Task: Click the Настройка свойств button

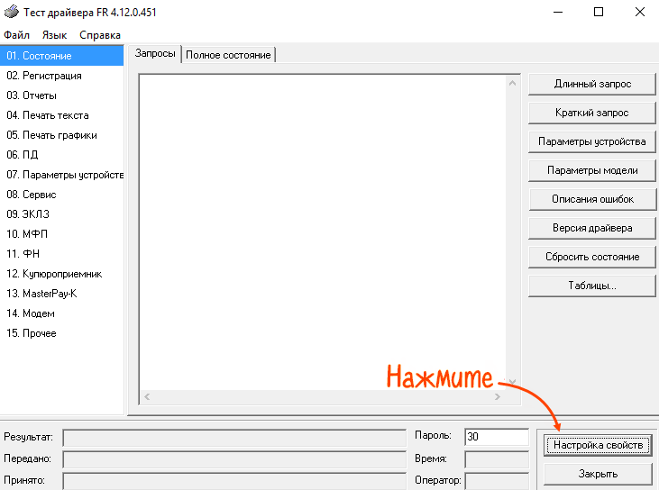Action: (x=598, y=445)
